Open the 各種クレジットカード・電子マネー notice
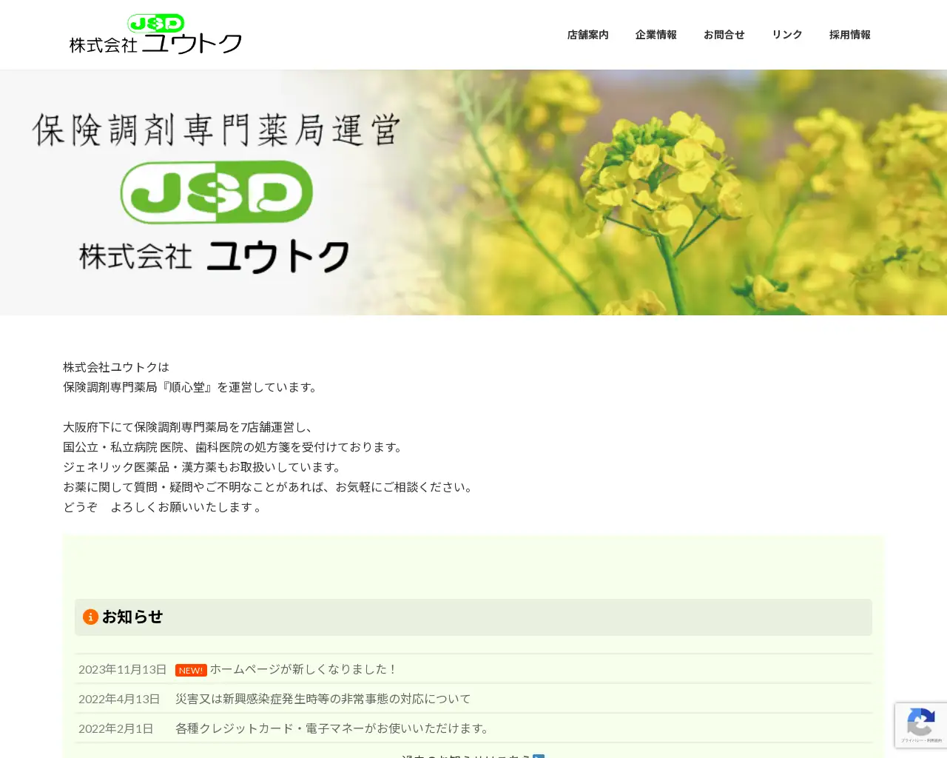Viewport: 947px width, 758px height. click(334, 728)
